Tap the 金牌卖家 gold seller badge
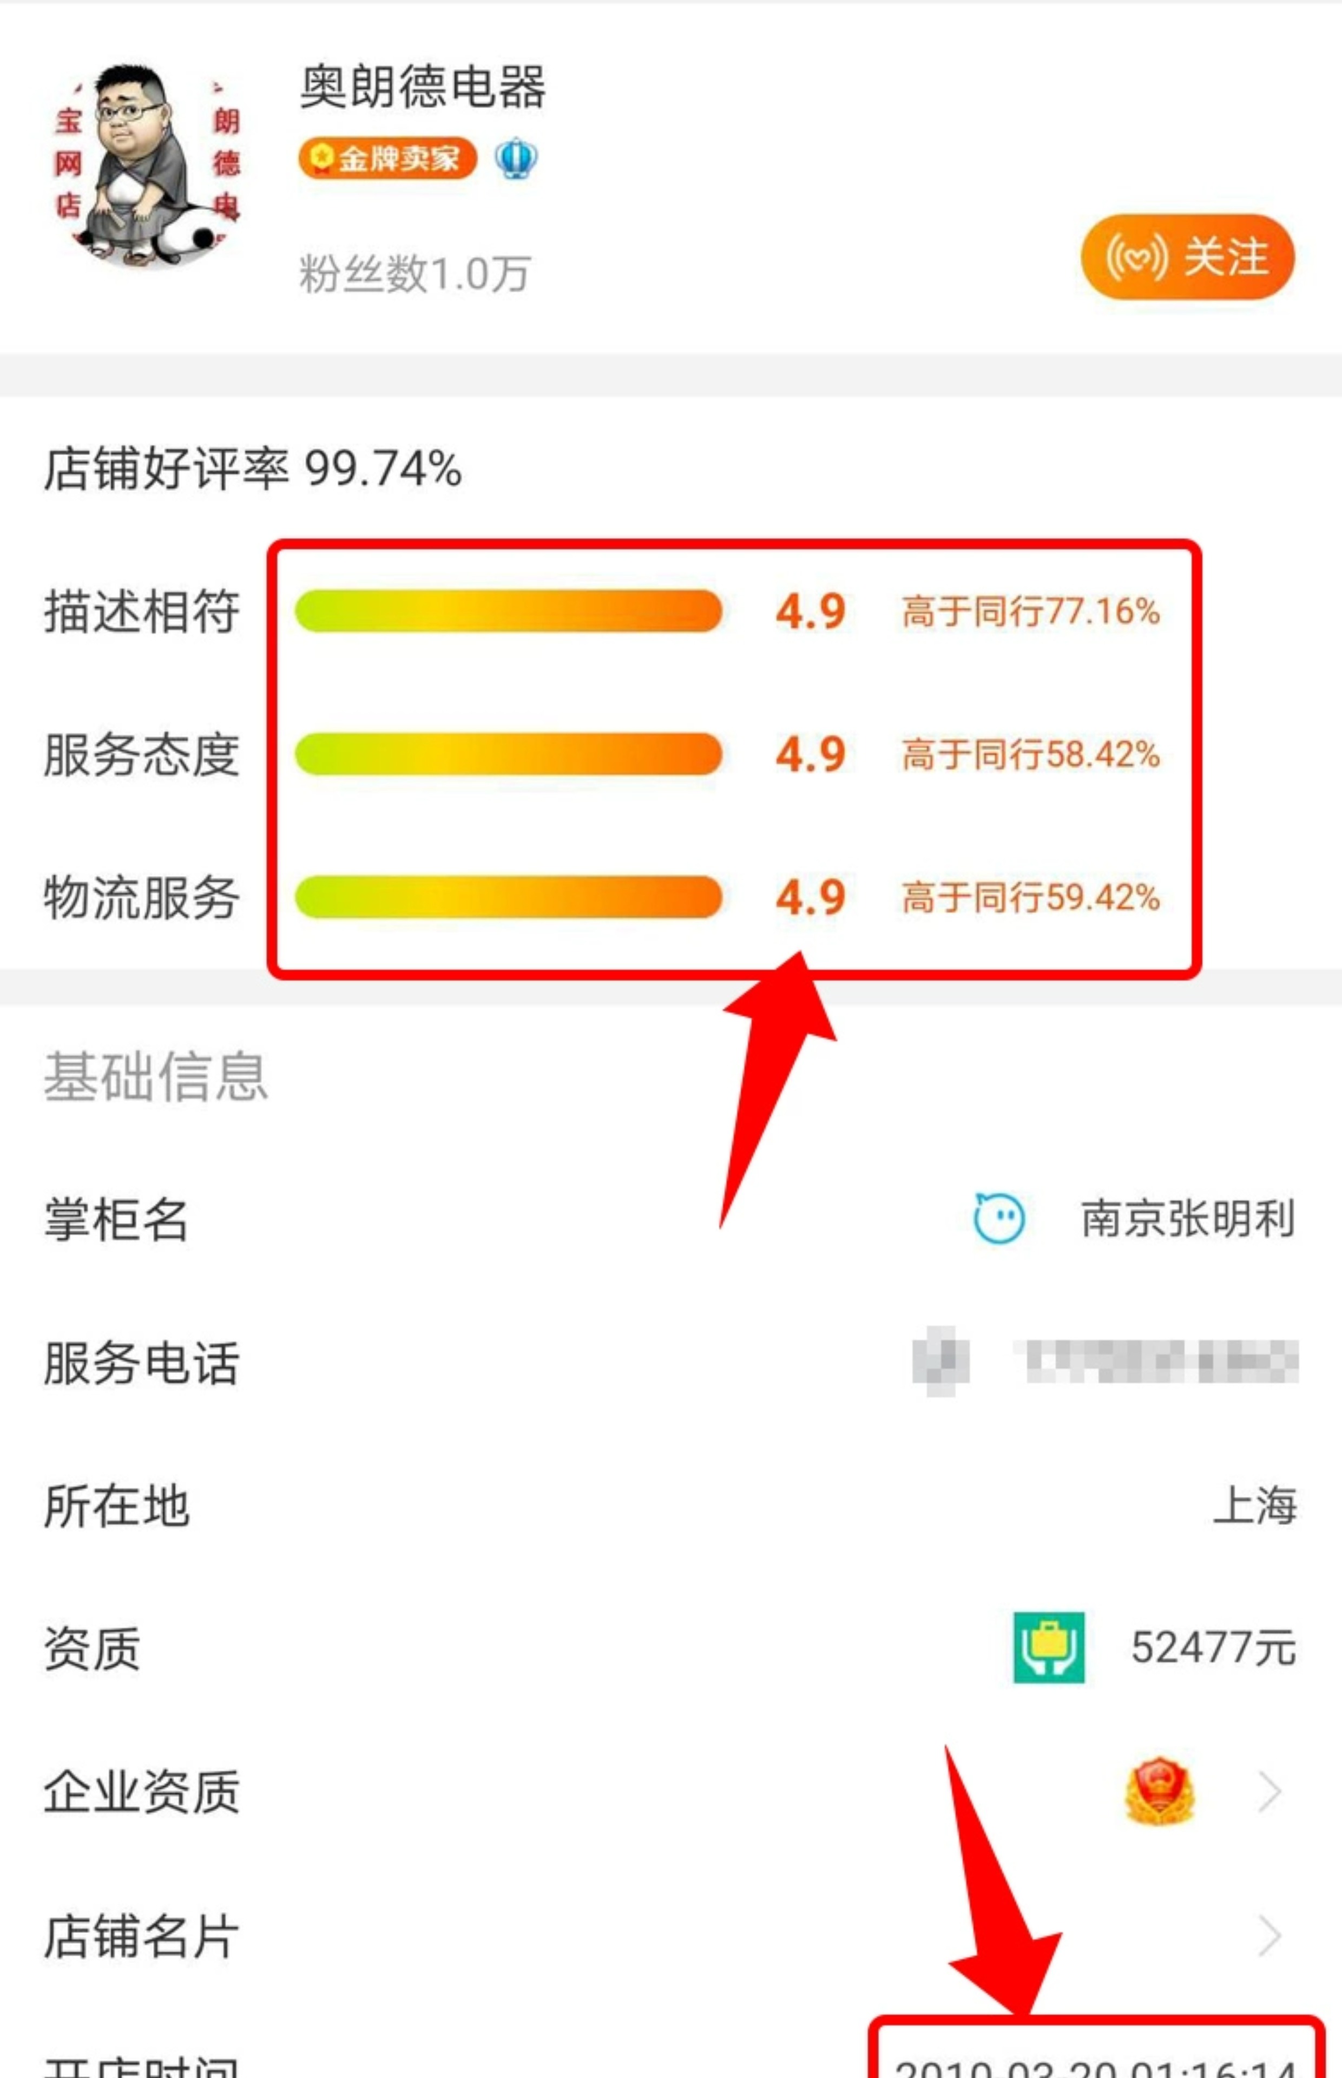Viewport: 1342px width, 2078px height. (x=387, y=159)
